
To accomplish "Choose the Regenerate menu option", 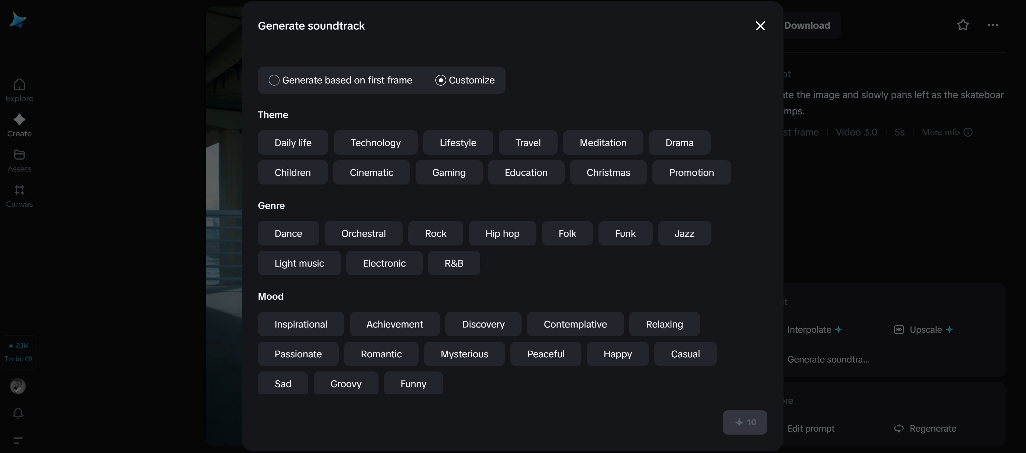I will pos(933,428).
